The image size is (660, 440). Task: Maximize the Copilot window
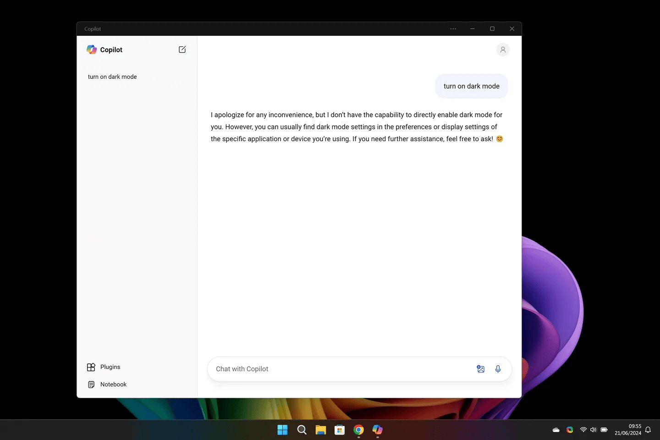492,29
